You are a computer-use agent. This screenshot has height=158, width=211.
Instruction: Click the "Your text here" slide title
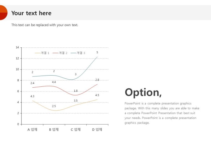pos(31,13)
